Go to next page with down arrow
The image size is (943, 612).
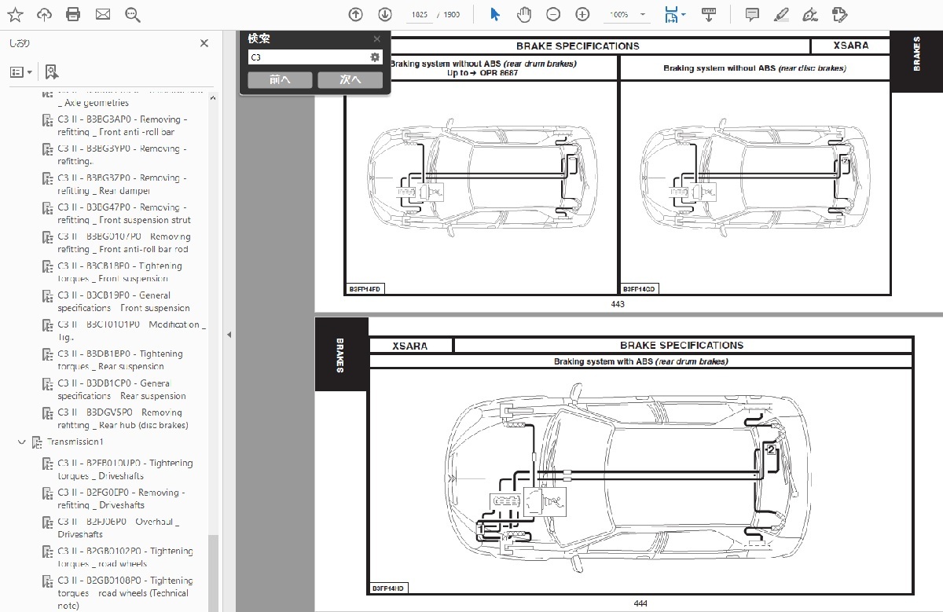384,14
